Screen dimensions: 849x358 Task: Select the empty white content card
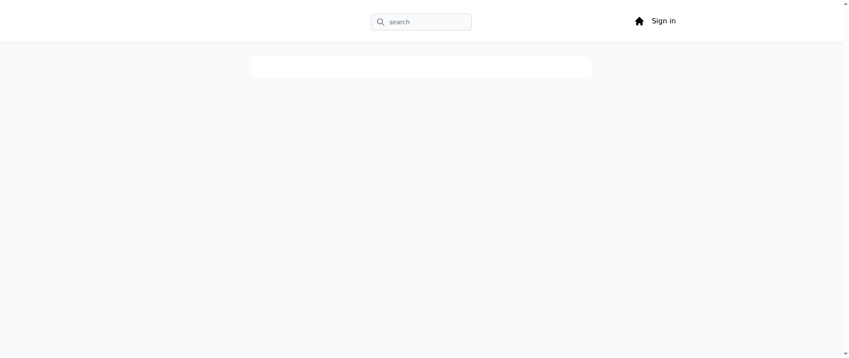pyautogui.click(x=421, y=68)
